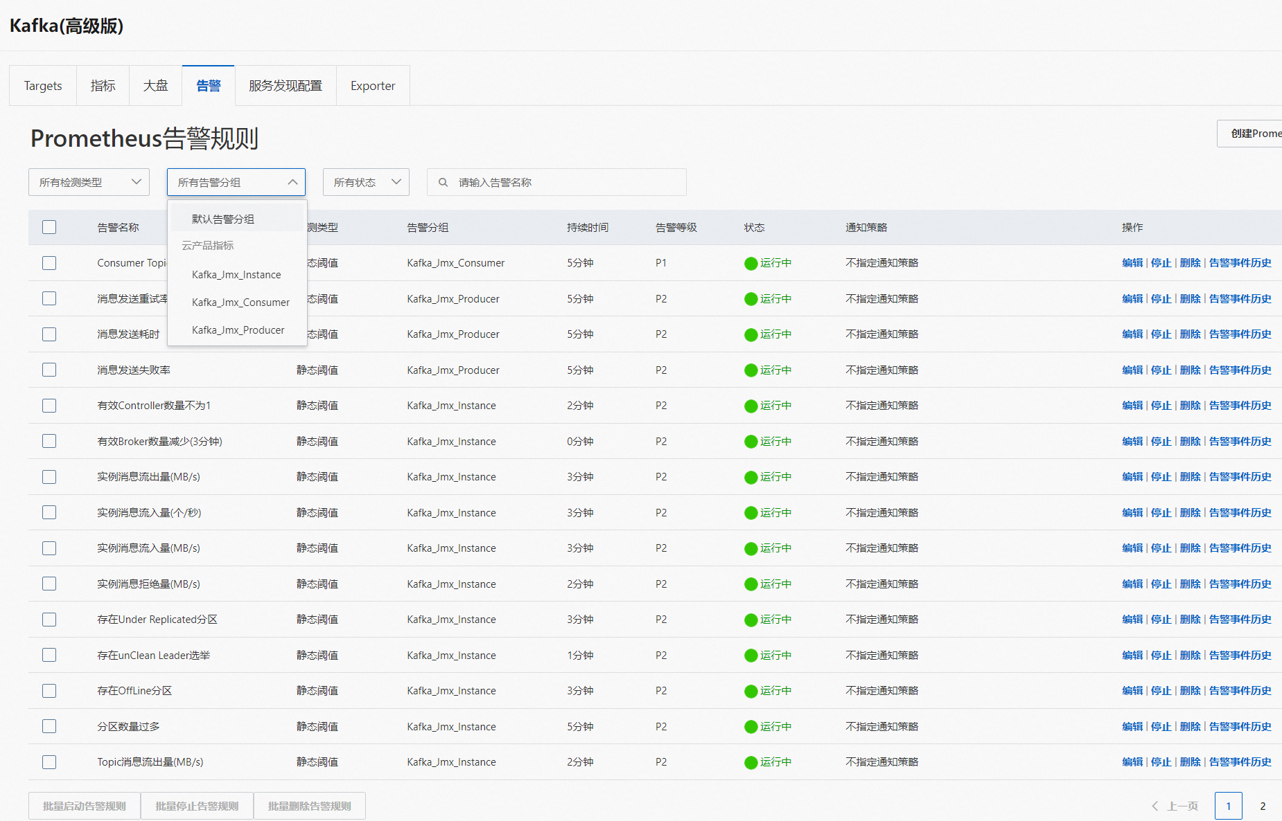This screenshot has width=1282, height=821.
Task: Choose Kafka_Jmx_Producer in dropdown list
Action: 238,330
